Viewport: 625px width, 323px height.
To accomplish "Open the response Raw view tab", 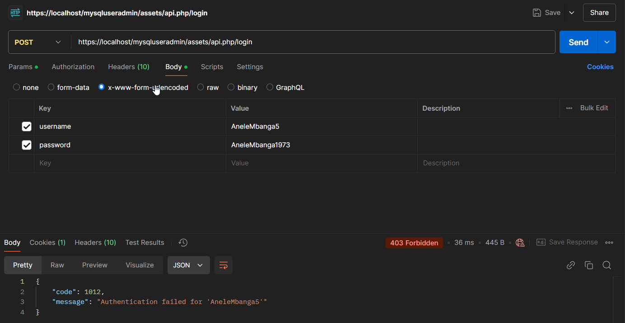I will (x=57, y=265).
